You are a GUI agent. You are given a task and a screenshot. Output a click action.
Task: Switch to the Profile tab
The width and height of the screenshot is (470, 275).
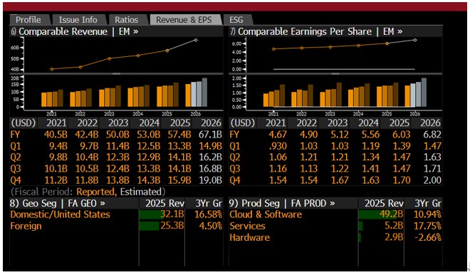[28, 20]
